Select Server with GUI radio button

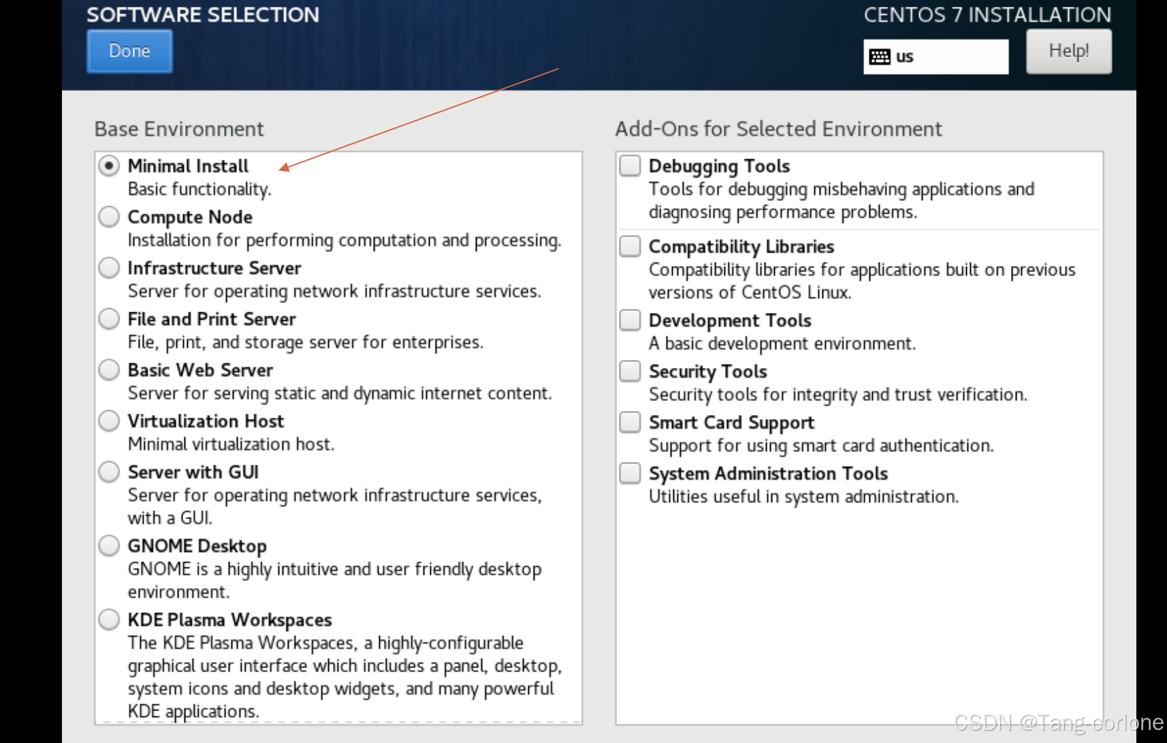pyautogui.click(x=109, y=472)
